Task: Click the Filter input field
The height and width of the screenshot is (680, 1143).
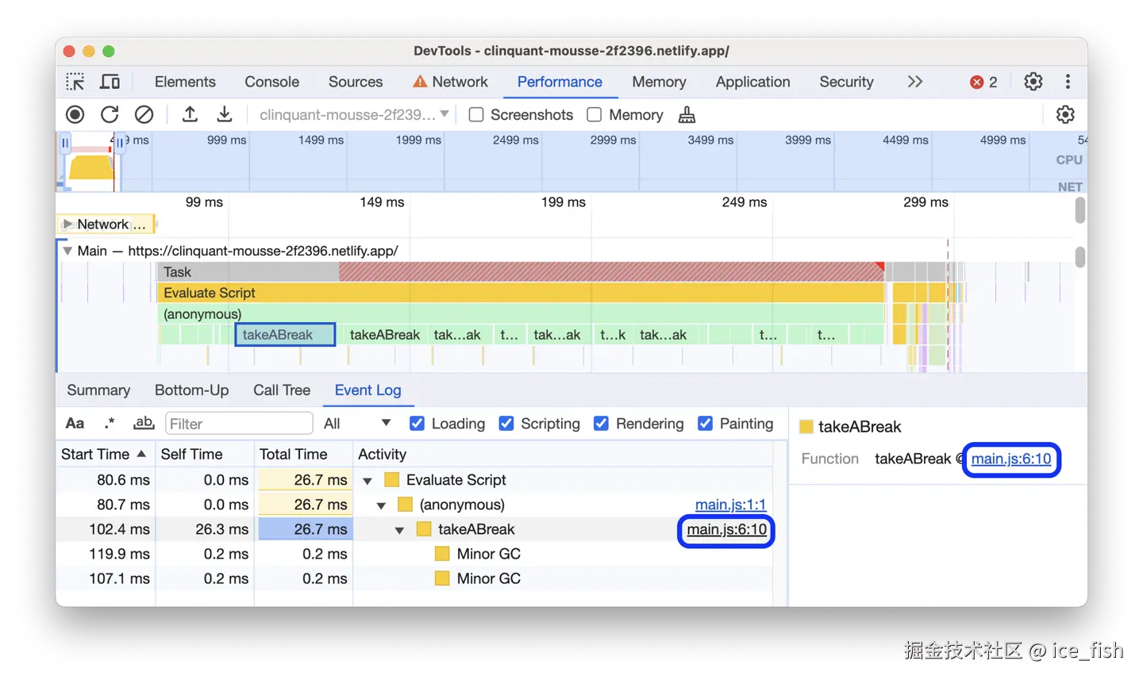Action: click(239, 424)
